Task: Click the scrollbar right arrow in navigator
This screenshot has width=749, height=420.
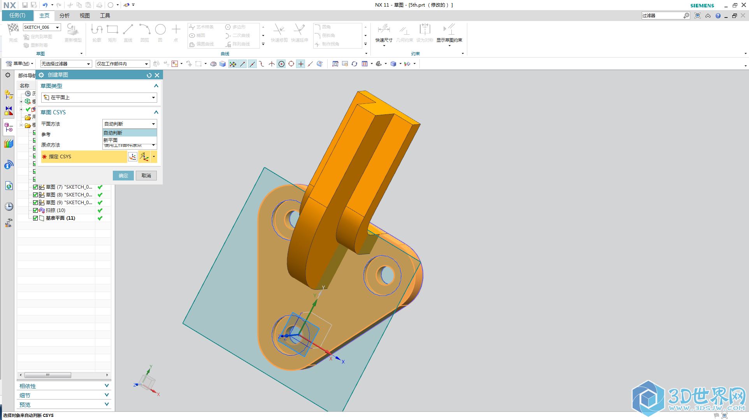Action: (x=107, y=375)
